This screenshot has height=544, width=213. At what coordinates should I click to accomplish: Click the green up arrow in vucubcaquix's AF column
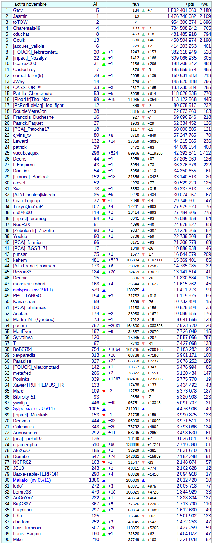pos(104,153)
